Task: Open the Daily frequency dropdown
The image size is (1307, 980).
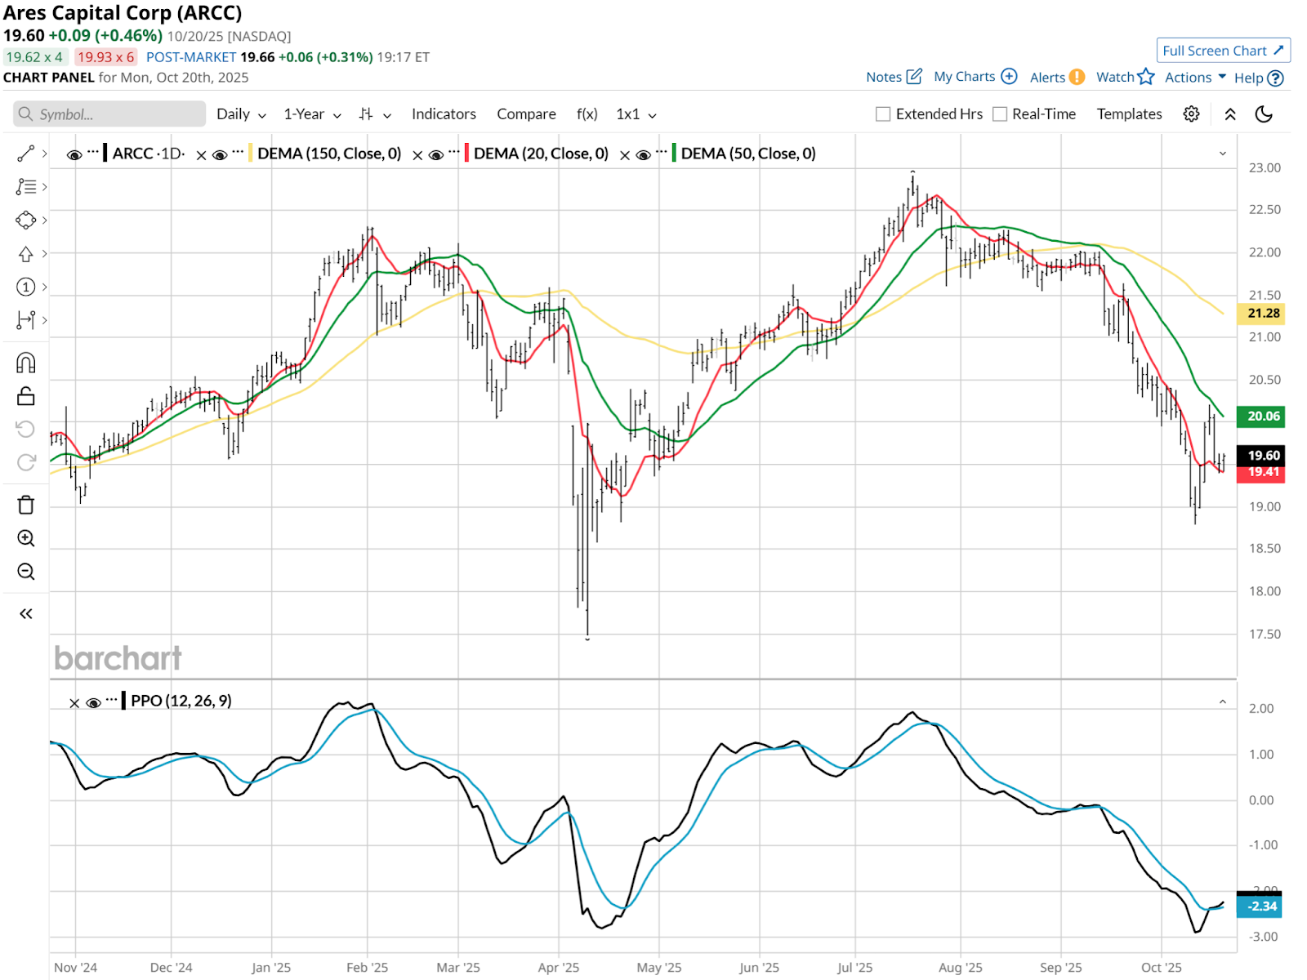Action: (x=241, y=114)
